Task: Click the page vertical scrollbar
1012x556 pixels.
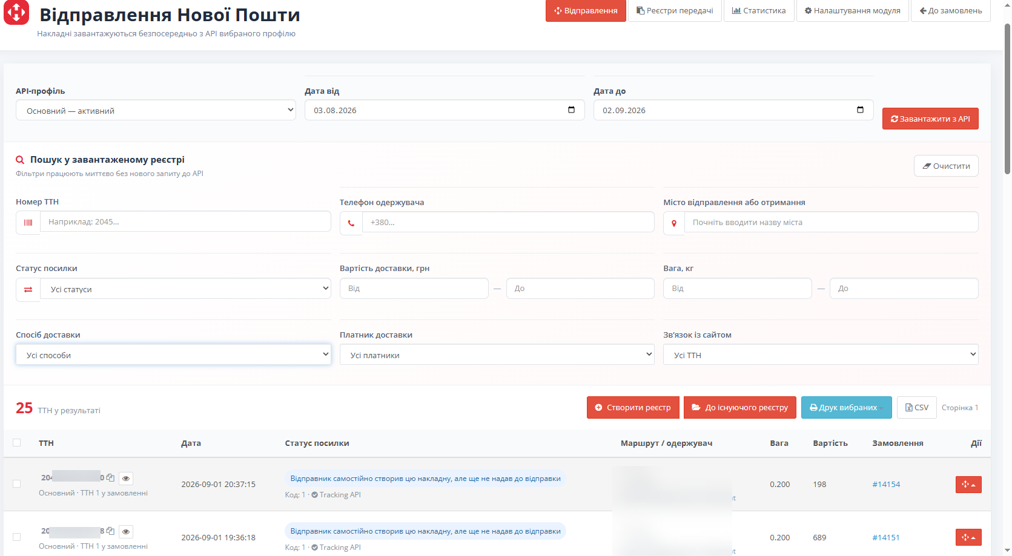Action: point(1007,100)
